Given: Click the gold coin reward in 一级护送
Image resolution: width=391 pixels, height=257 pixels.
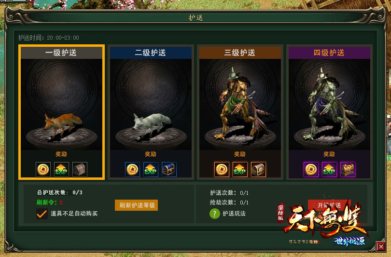Looking at the screenshot, I should [x=43, y=169].
